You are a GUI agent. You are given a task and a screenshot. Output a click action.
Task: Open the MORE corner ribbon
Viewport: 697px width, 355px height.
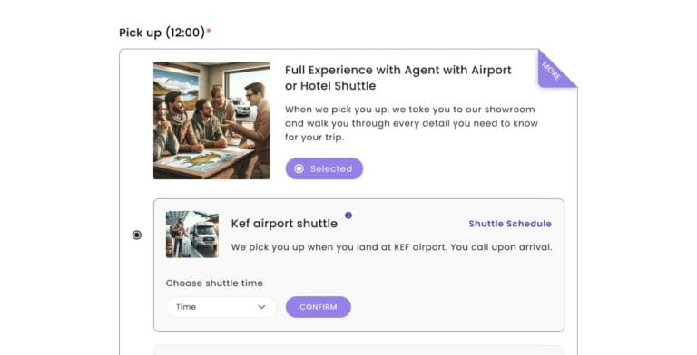[x=555, y=67]
